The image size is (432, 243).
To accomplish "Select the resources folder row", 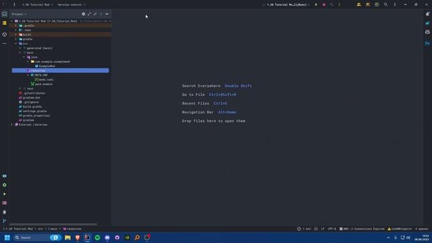I will 60,70.
